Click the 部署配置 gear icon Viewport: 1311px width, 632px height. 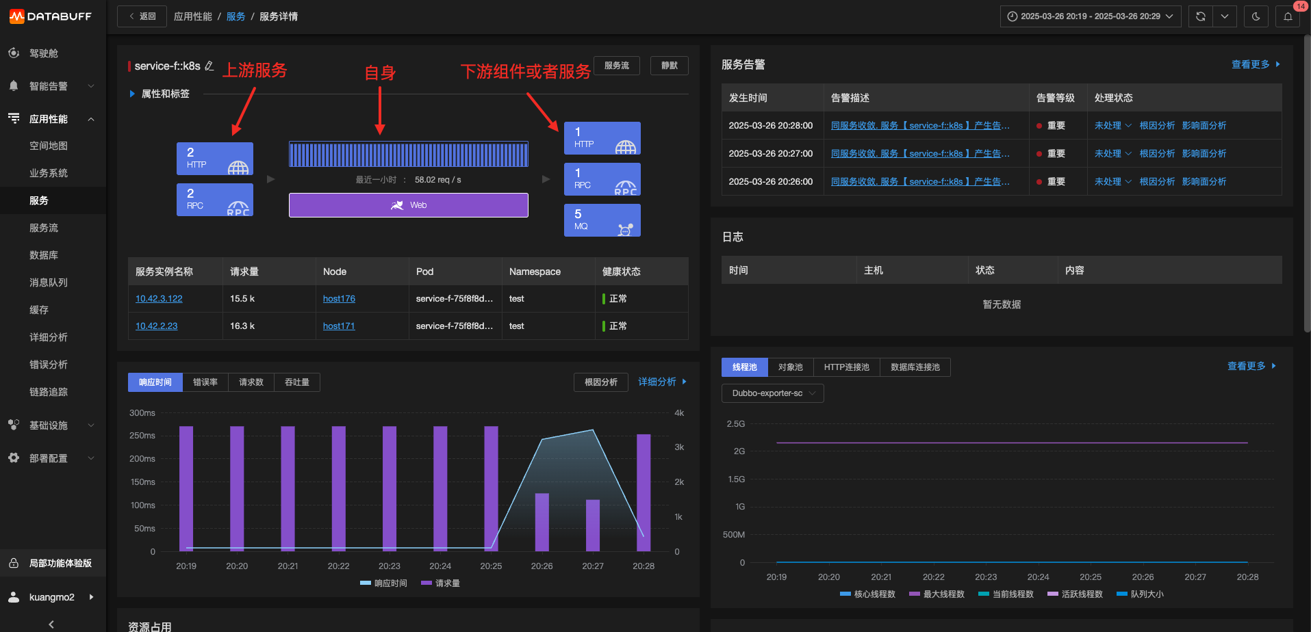pyautogui.click(x=14, y=458)
